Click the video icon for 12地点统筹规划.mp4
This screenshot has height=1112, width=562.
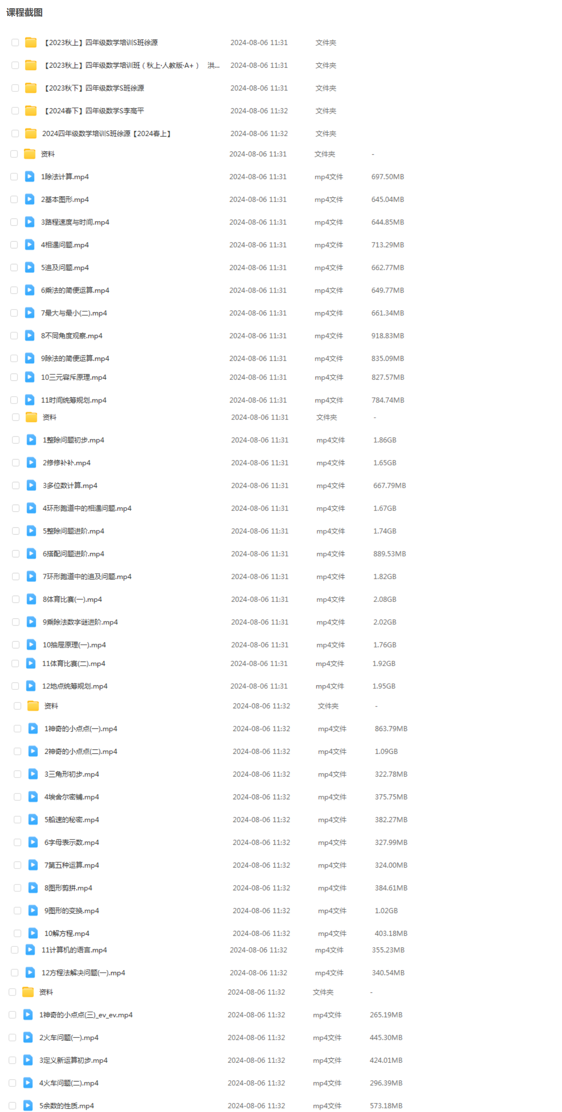30,686
